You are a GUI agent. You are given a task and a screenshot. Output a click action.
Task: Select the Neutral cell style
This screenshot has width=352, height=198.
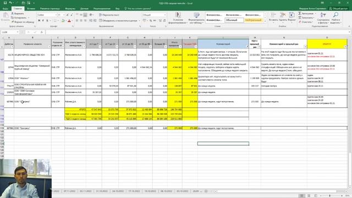tap(253, 20)
